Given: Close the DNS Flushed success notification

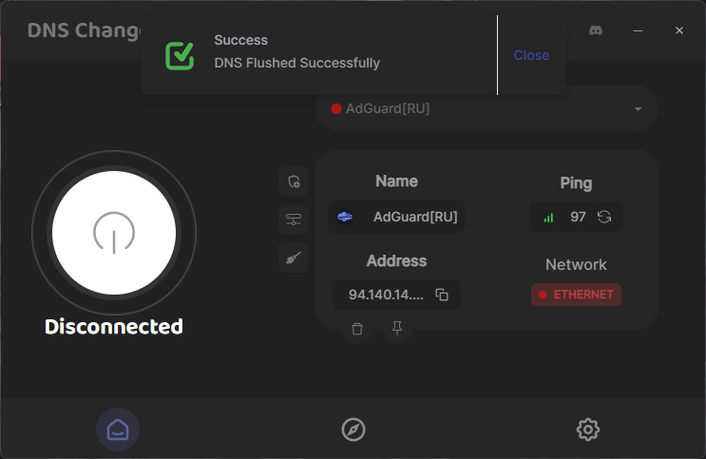Looking at the screenshot, I should tap(531, 55).
